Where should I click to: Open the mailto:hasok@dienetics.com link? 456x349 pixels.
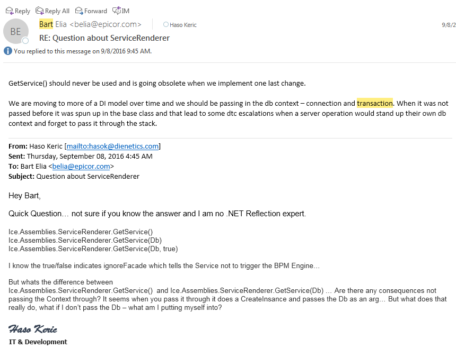pyautogui.click(x=112, y=146)
